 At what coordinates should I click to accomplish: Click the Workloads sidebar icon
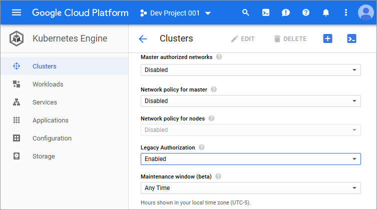17,84
